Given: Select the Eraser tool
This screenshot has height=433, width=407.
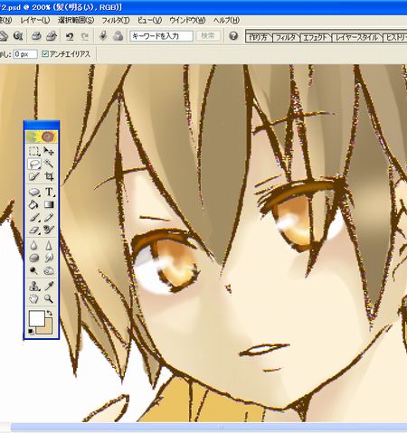Looking at the screenshot, I should (x=33, y=230).
